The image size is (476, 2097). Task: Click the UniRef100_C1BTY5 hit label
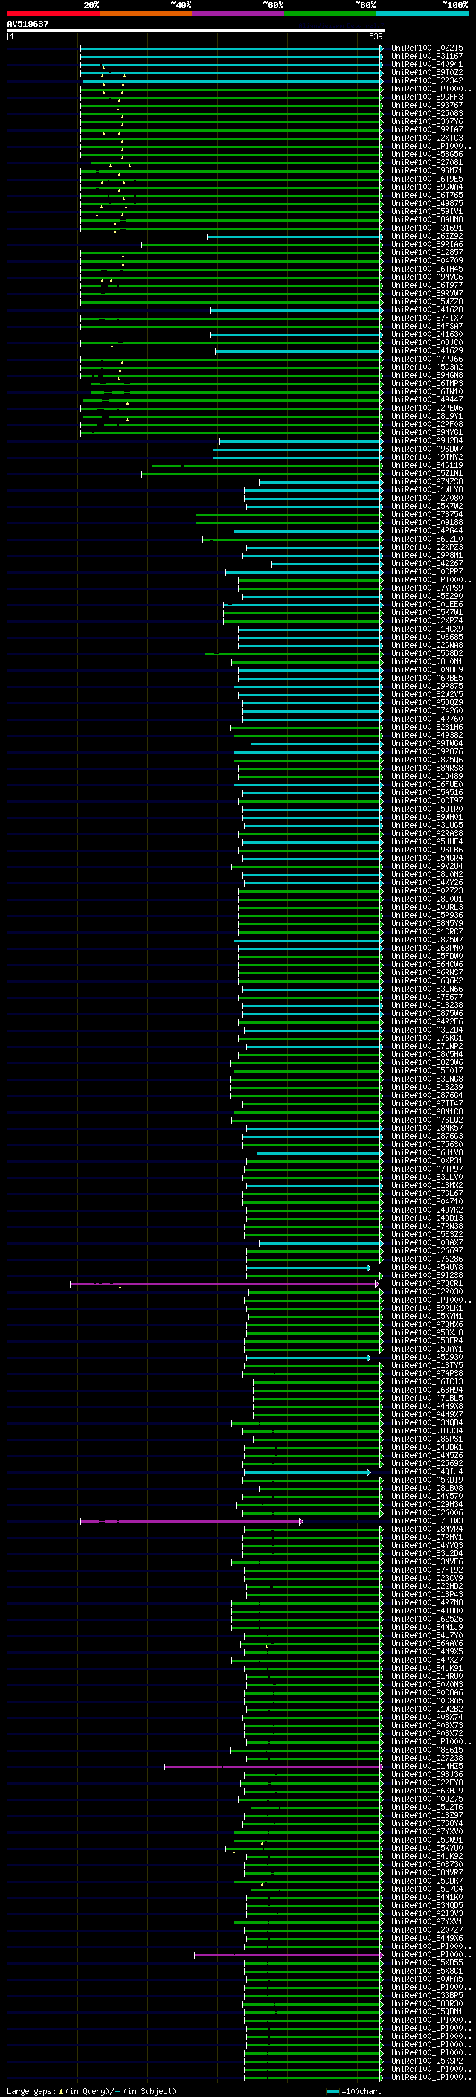pyautogui.click(x=427, y=1365)
